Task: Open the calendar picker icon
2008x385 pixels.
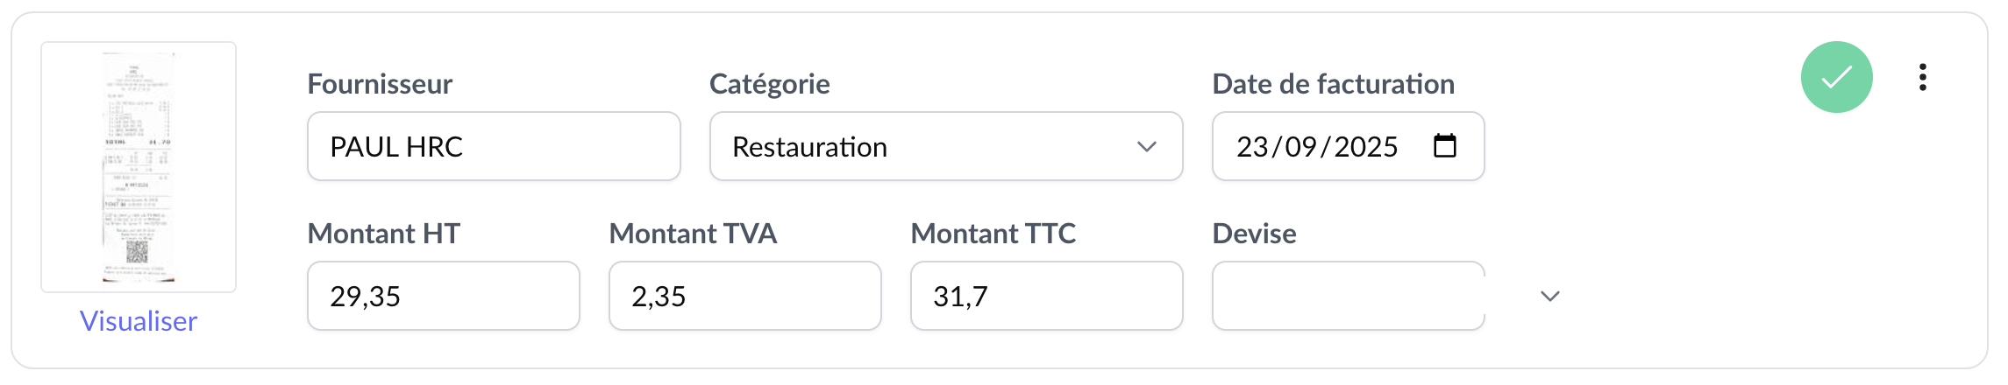Action: tap(1444, 145)
